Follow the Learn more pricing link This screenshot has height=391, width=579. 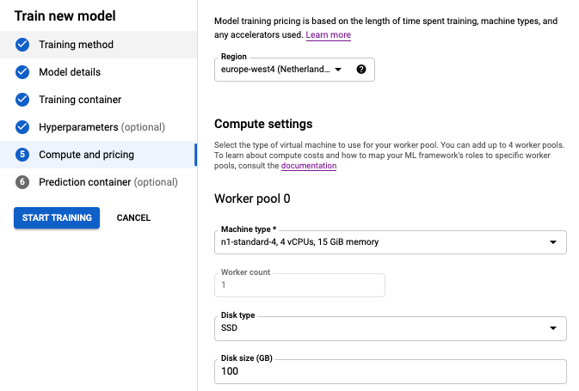(328, 35)
